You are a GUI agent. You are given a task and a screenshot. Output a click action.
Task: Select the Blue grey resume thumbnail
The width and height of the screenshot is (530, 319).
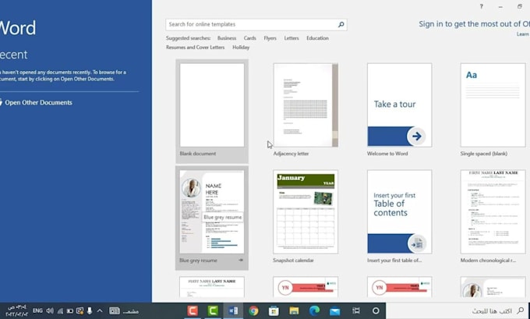pos(212,212)
